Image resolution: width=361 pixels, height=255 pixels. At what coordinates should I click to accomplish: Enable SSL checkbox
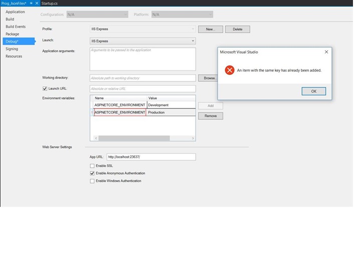point(92,166)
